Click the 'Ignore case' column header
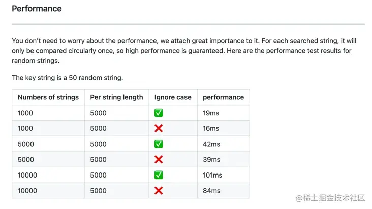 pyautogui.click(x=173, y=97)
